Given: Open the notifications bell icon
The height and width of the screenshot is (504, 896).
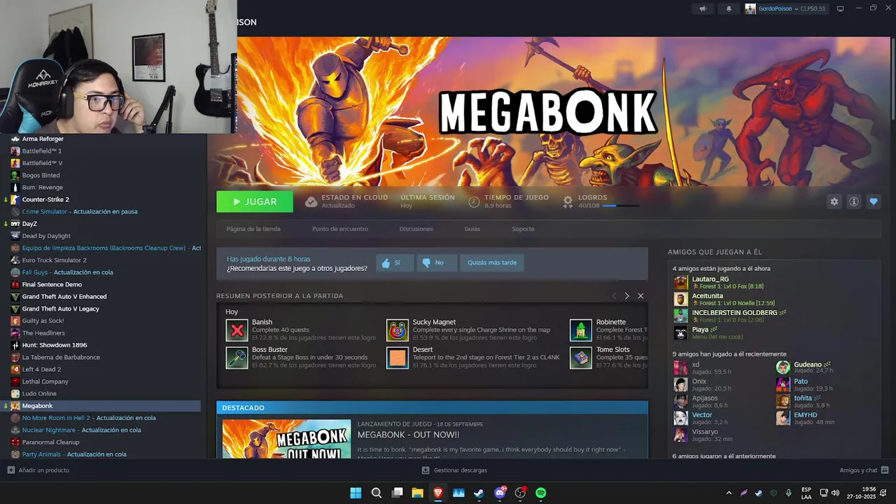Looking at the screenshot, I should pyautogui.click(x=729, y=8).
